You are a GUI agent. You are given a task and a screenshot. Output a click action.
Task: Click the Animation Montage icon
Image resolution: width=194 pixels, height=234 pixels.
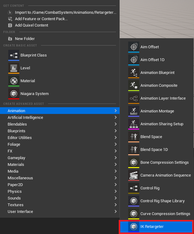134,111
